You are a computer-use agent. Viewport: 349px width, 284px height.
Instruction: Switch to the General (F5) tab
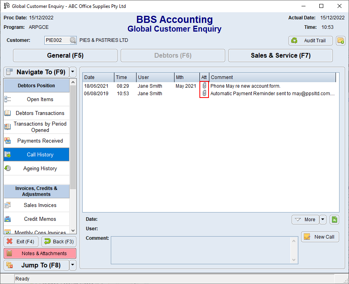pyautogui.click(x=65, y=55)
